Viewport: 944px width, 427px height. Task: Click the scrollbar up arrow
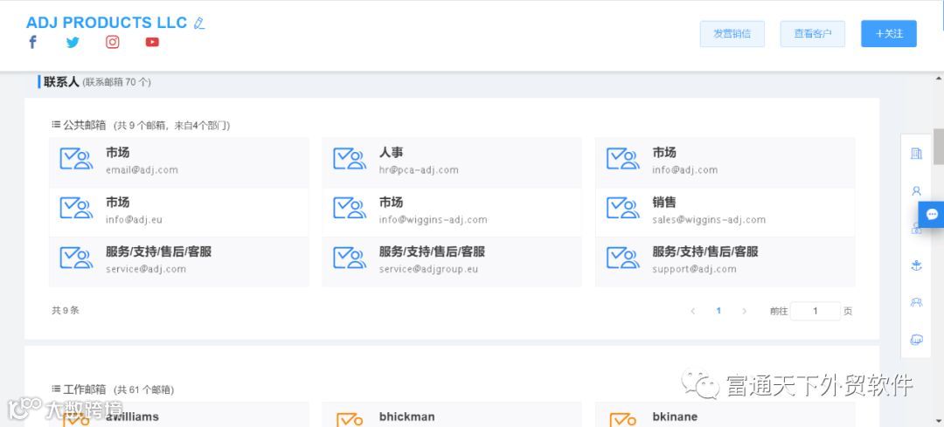pyautogui.click(x=939, y=79)
